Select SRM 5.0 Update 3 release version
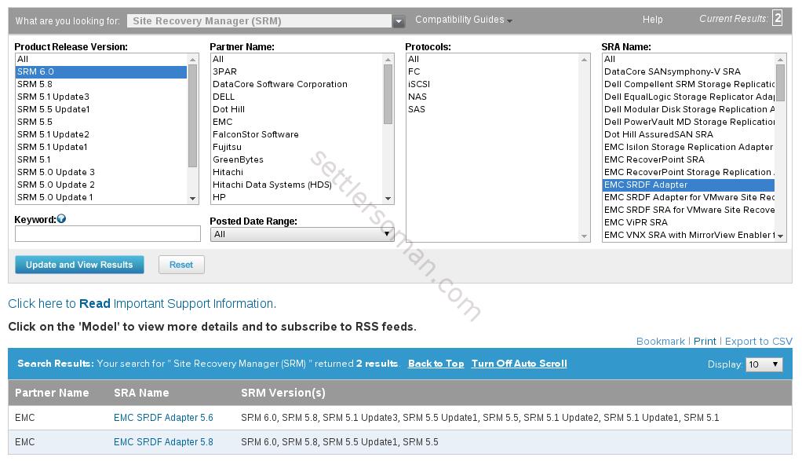This screenshot has width=802, height=461. coord(101,172)
